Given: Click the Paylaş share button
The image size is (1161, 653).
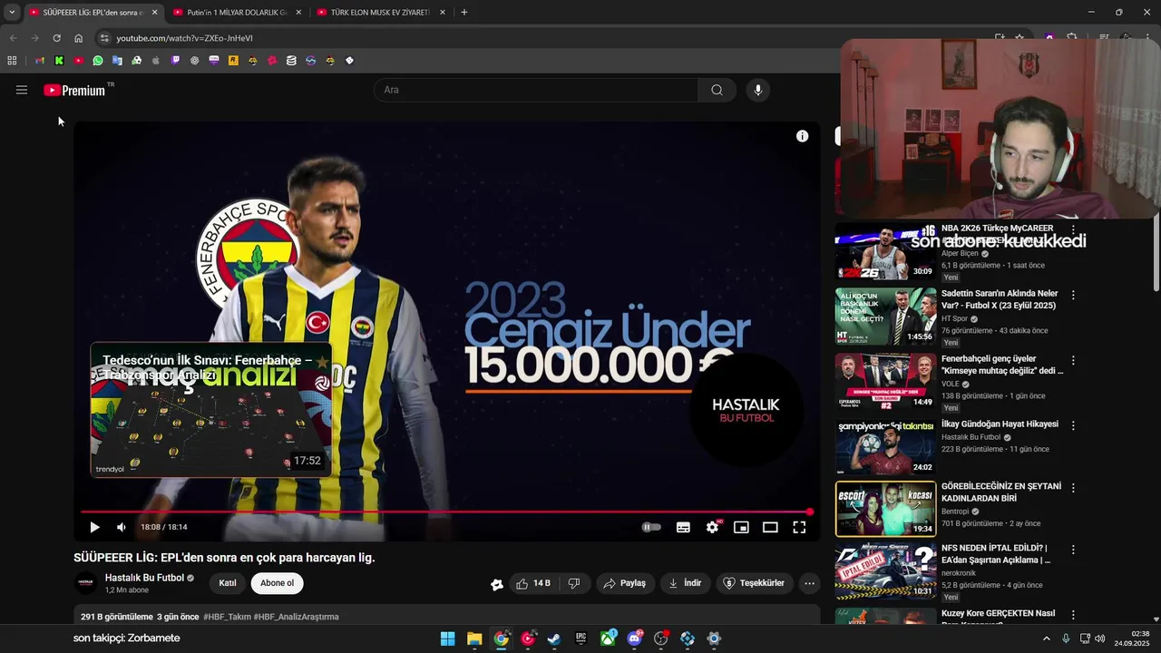Looking at the screenshot, I should coord(624,583).
